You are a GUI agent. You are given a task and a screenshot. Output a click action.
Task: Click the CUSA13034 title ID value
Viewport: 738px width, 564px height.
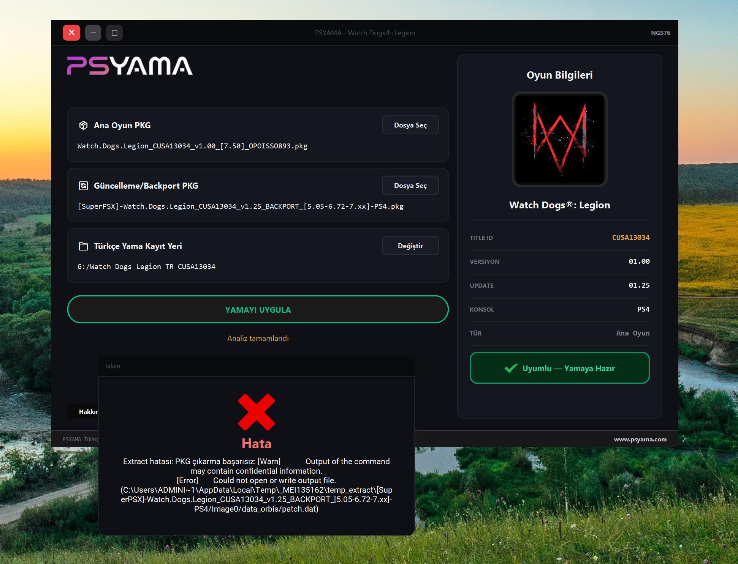point(631,238)
